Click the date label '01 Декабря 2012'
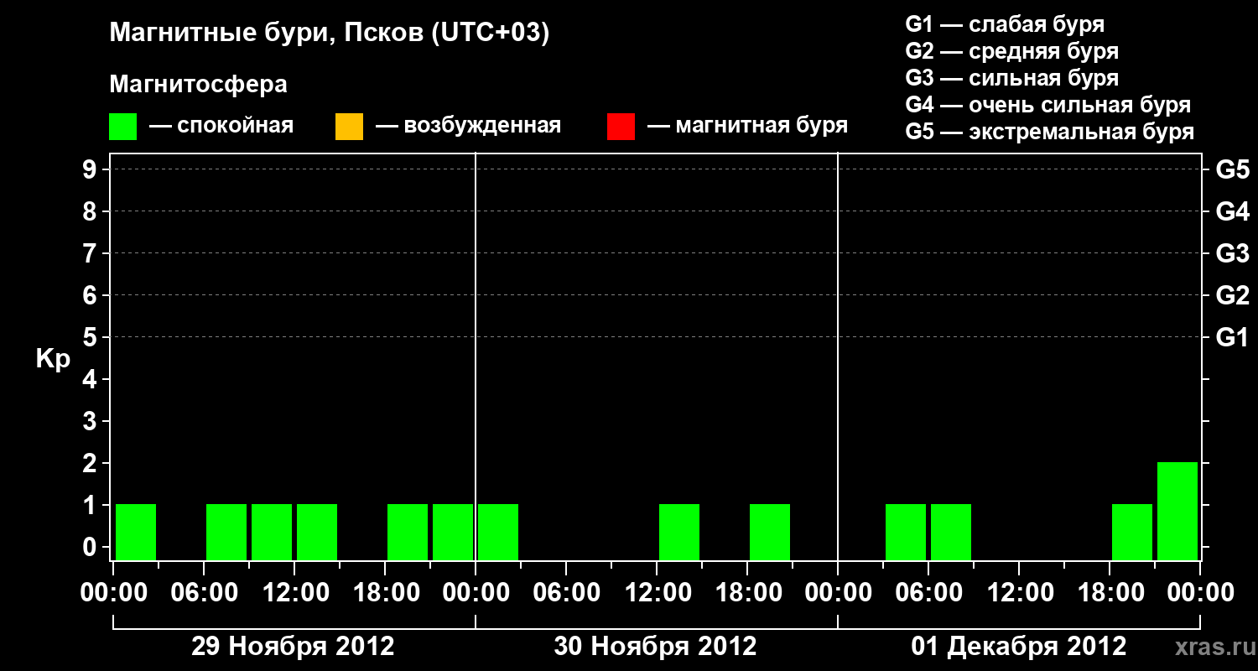 point(1019,647)
